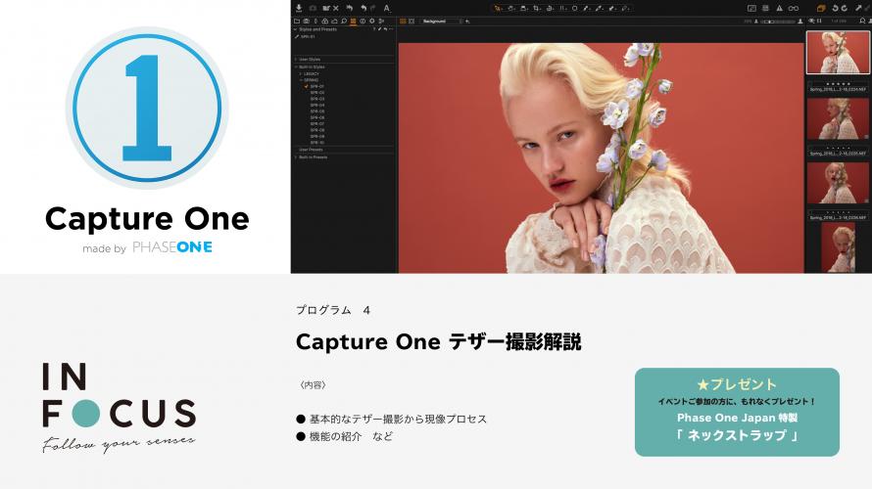Viewport: 872px width, 489px height.
Task: Open the Output gear tool tab
Action: point(372,22)
